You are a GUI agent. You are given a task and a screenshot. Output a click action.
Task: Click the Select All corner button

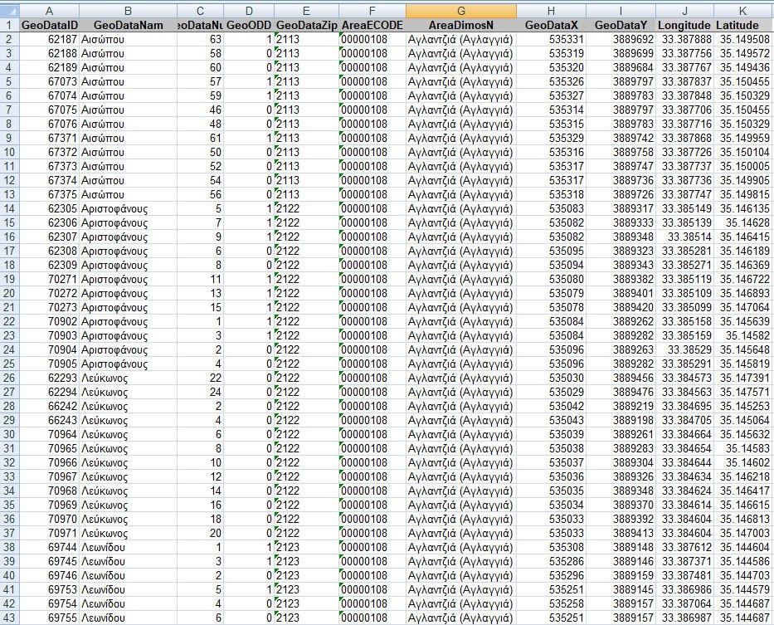[8, 9]
